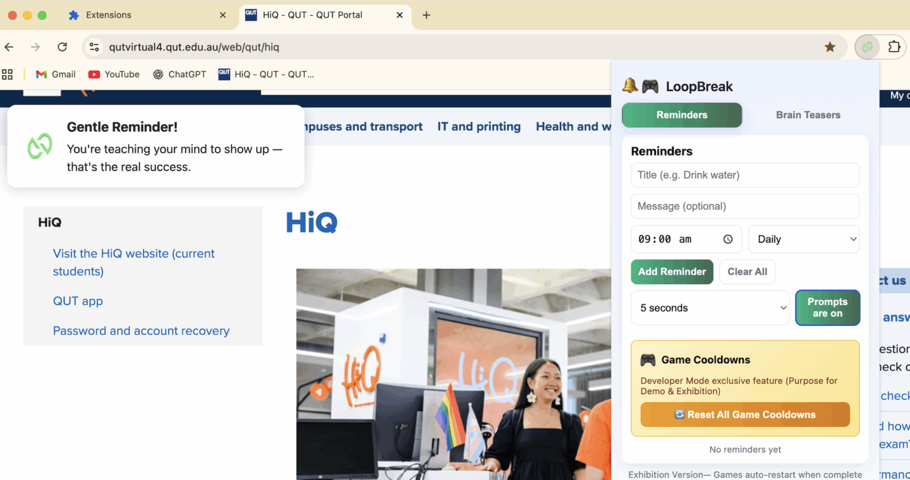This screenshot has width=910, height=480.
Task: Click the reminder Title input field
Action: coord(744,175)
